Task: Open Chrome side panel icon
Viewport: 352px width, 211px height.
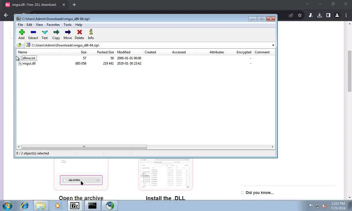Action: [328, 15]
